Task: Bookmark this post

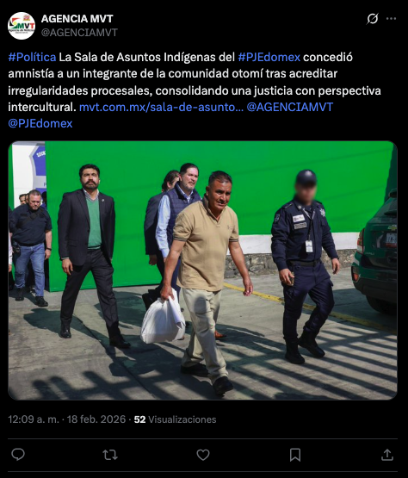Action: [x=295, y=455]
